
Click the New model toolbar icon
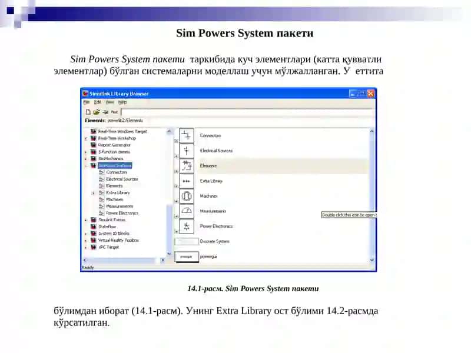88,112
